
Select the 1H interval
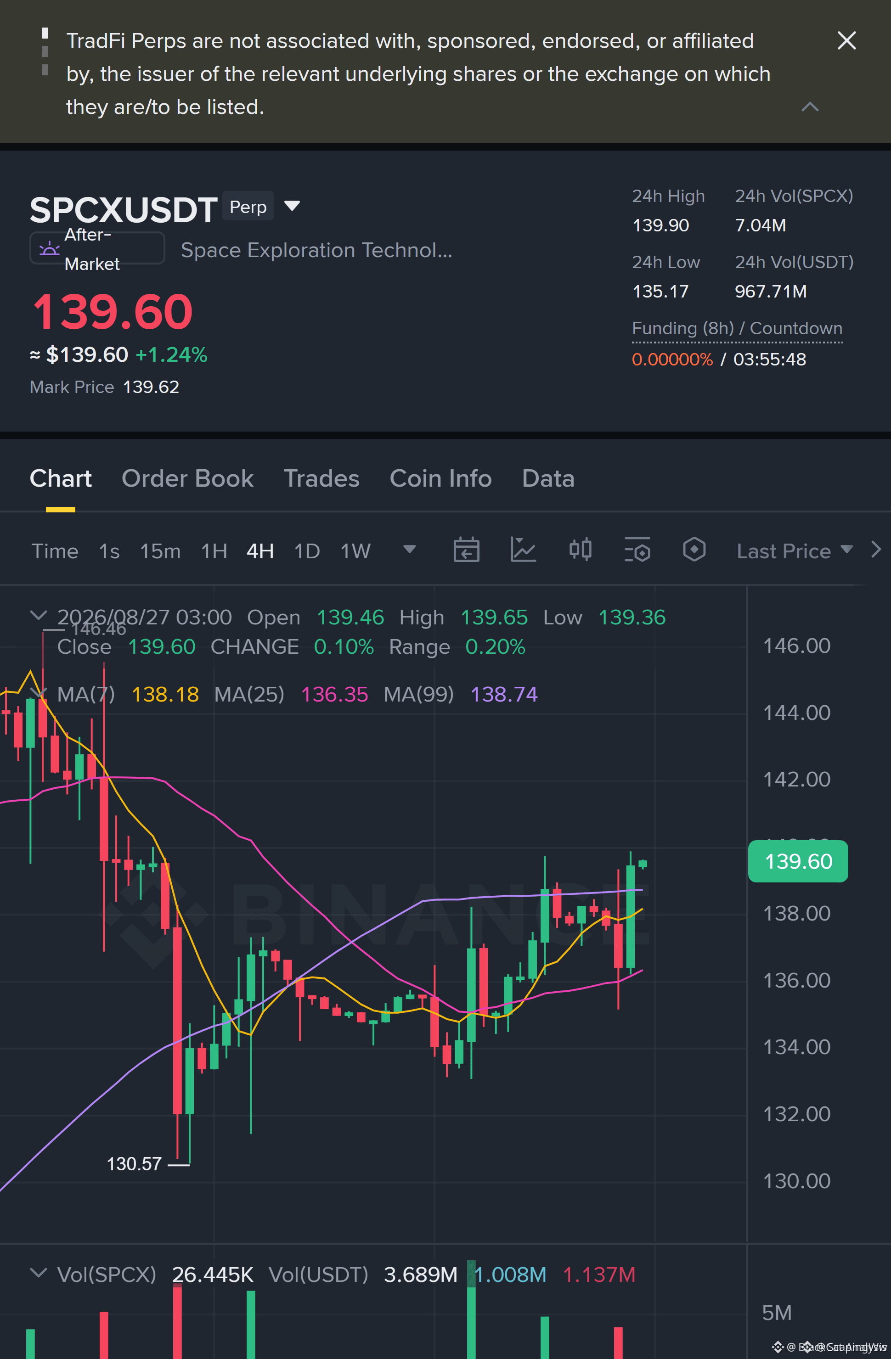coord(214,551)
